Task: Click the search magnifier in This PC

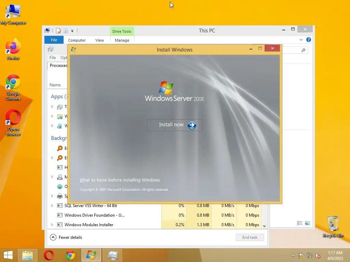Action: click(303, 50)
